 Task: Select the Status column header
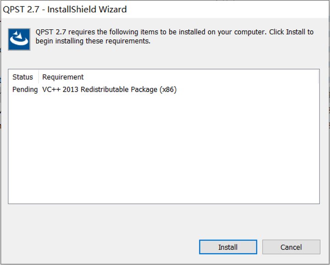pos(23,77)
